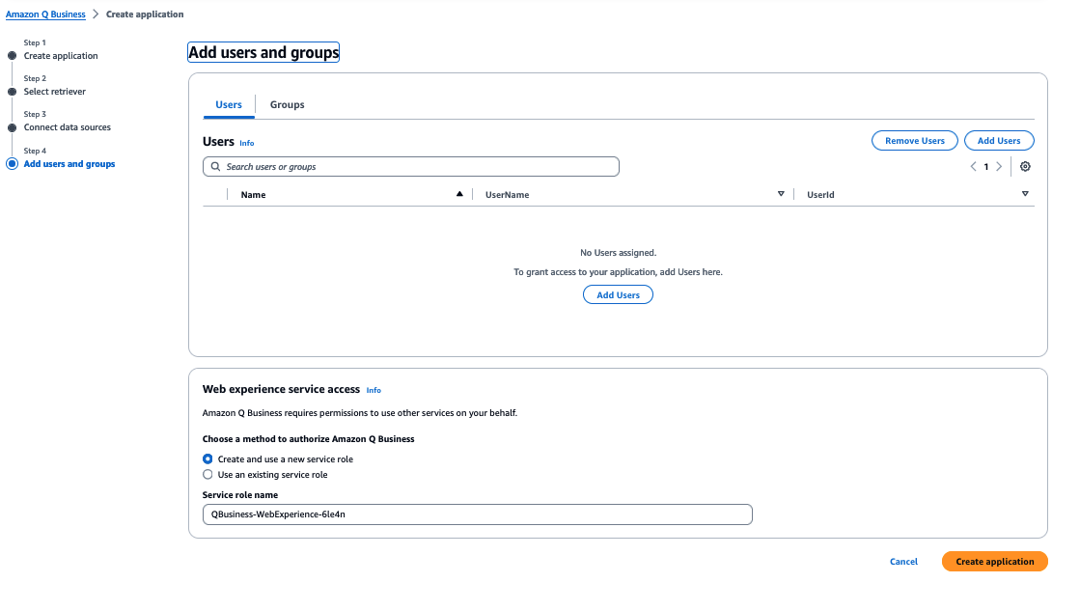Click inside the Service role name field

tap(477, 514)
